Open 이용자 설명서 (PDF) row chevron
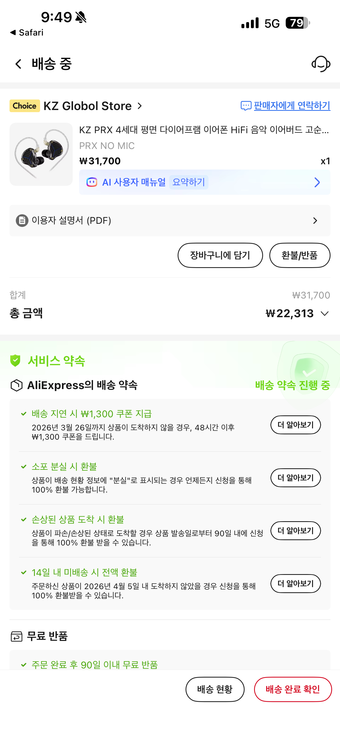Viewport: 340px width, 736px height. tap(315, 221)
